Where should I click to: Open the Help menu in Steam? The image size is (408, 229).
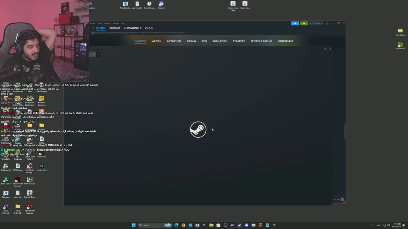click(x=123, y=23)
